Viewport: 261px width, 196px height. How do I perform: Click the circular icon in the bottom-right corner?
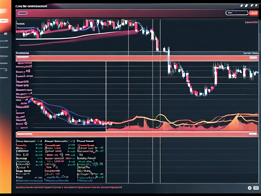coord(250,188)
